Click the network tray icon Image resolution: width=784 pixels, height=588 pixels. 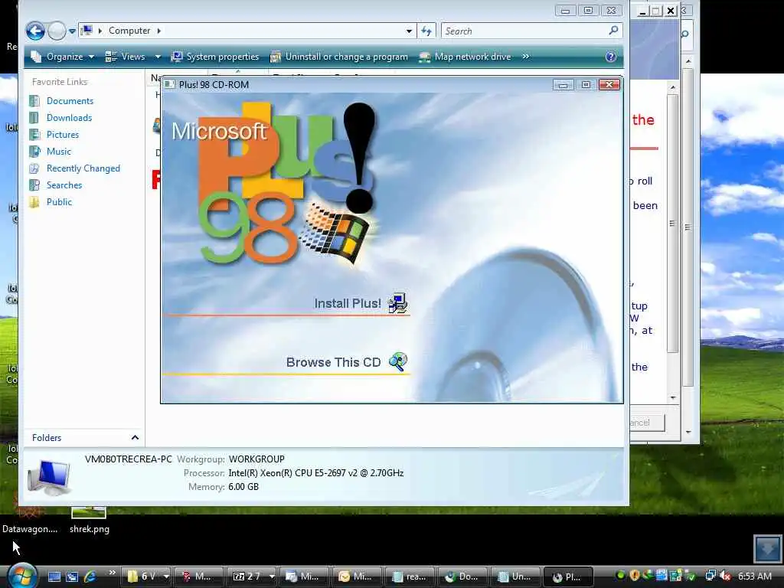710,576
